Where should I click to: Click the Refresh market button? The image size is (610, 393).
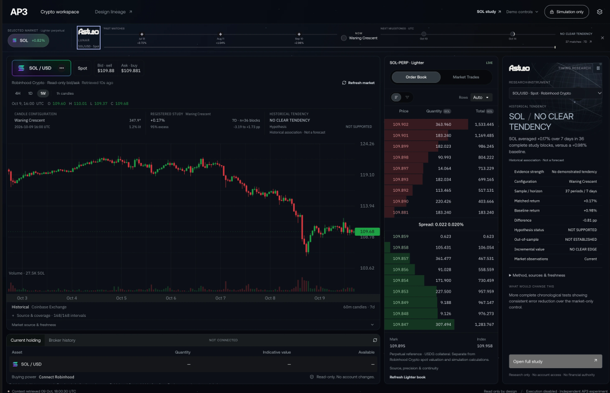358,83
